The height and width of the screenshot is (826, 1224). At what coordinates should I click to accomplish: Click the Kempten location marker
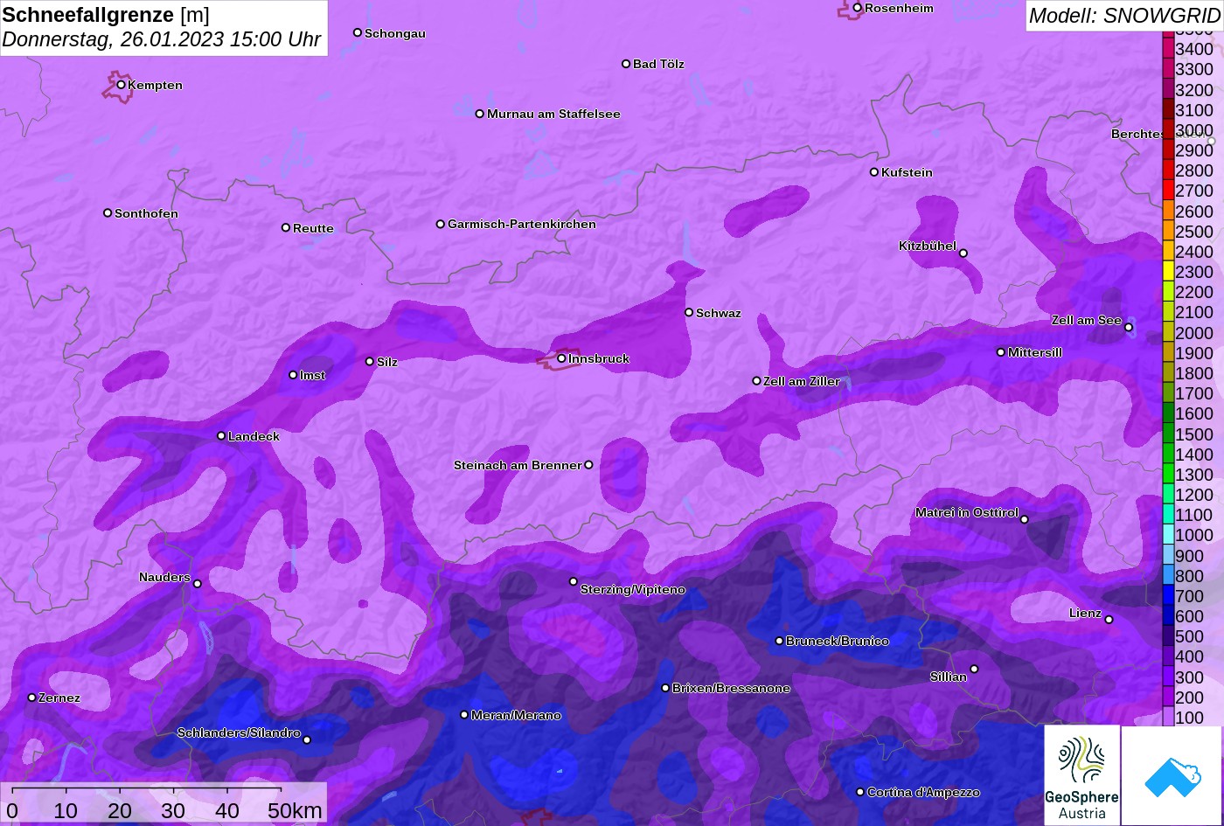[x=121, y=85]
